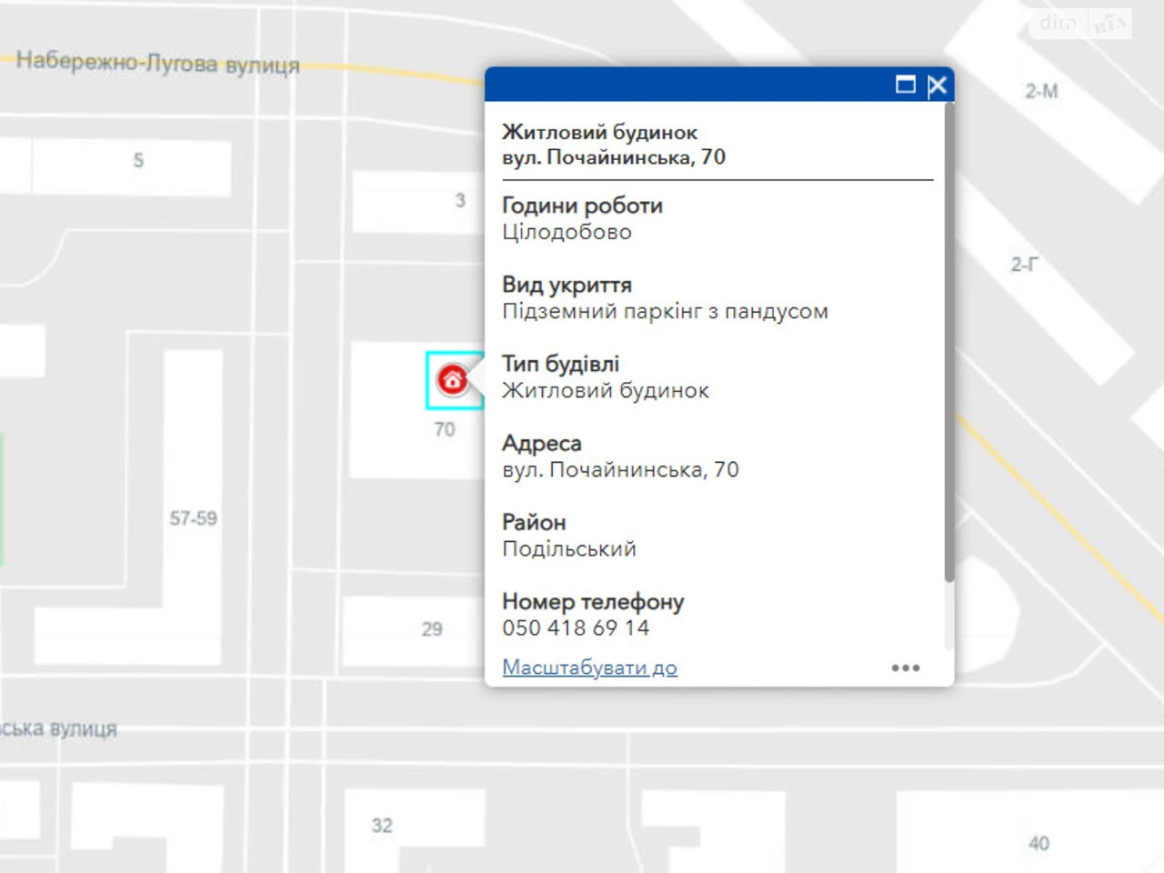
Task: Click the red shelter marker on map
Action: pos(452,380)
